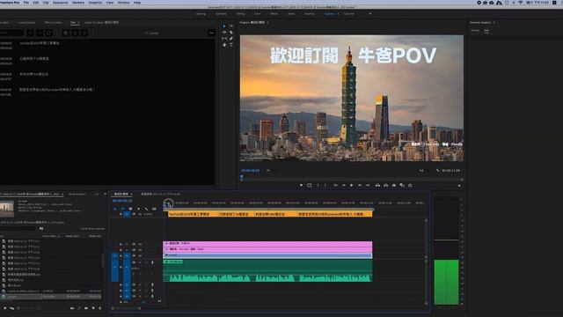Image resolution: width=563 pixels, height=317 pixels.
Task: Select the Hand tool
Action: pos(224,45)
